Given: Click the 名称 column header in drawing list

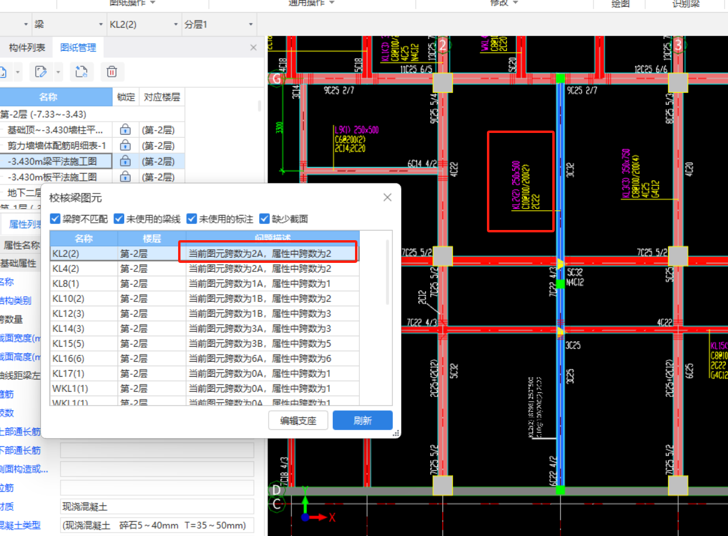Looking at the screenshot, I should pyautogui.click(x=49, y=97).
